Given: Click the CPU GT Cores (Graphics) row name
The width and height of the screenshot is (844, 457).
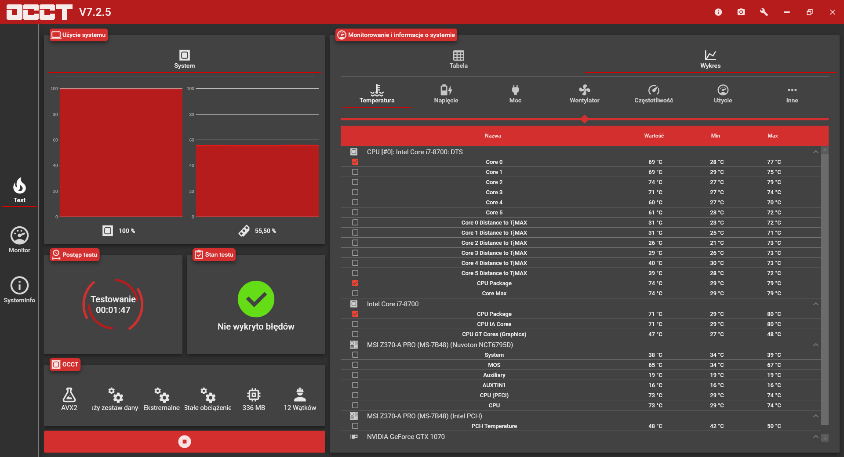Looking at the screenshot, I should pos(494,334).
